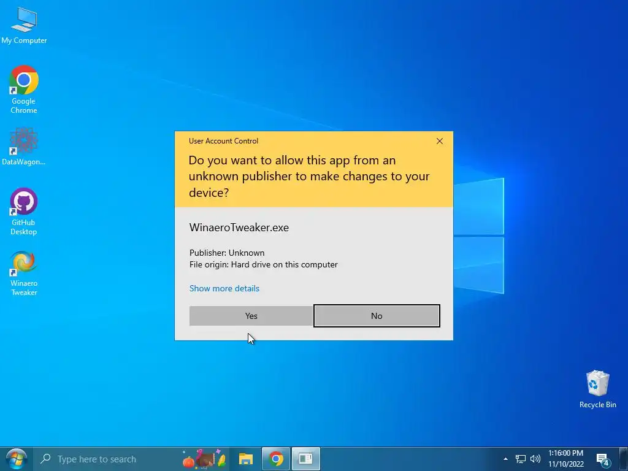This screenshot has width=628, height=471.
Task: Click the pumpkin and turkey search highlight icon
Action: (204, 459)
